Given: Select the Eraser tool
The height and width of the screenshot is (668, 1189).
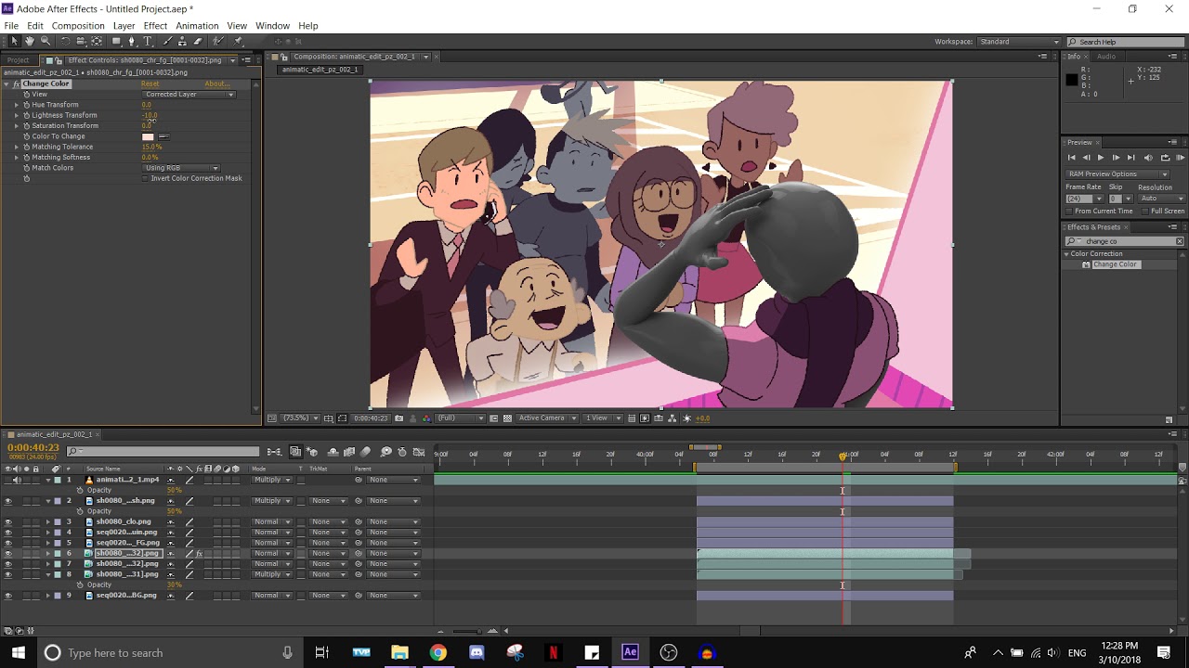Looking at the screenshot, I should (x=200, y=41).
